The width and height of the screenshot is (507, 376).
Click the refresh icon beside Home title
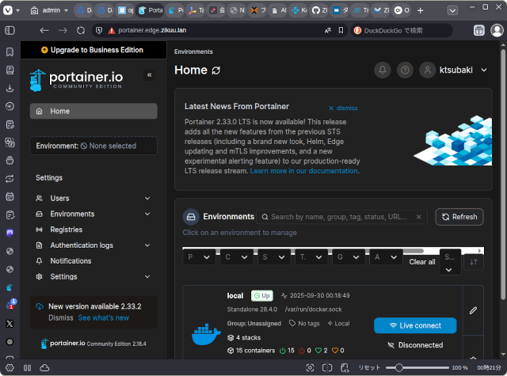[x=216, y=70]
